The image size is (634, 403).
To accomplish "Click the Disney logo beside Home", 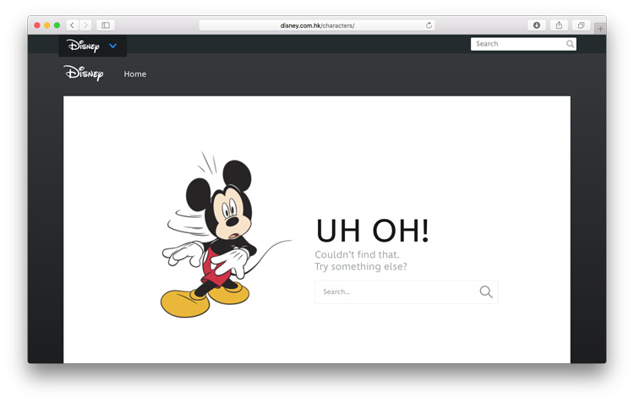I will (83, 74).
